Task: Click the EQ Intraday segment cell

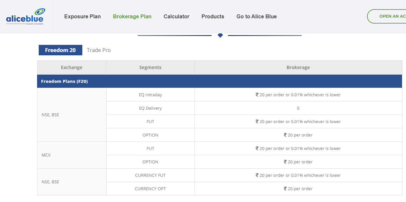Action: pos(150,95)
